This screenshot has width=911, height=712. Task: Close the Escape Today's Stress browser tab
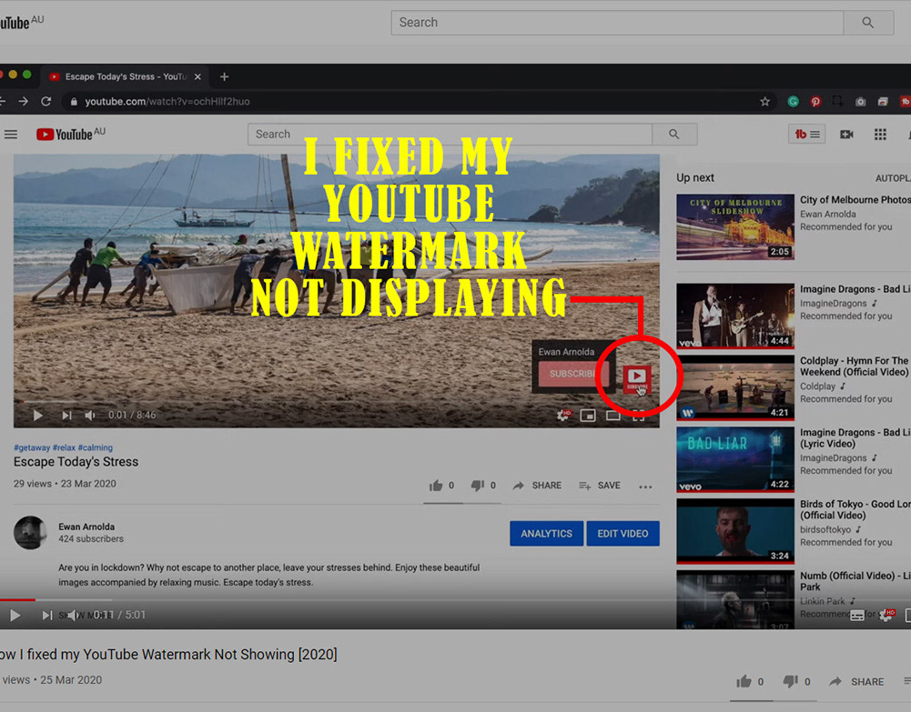[197, 76]
